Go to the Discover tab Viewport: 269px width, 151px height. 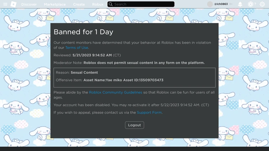coord(29,4)
